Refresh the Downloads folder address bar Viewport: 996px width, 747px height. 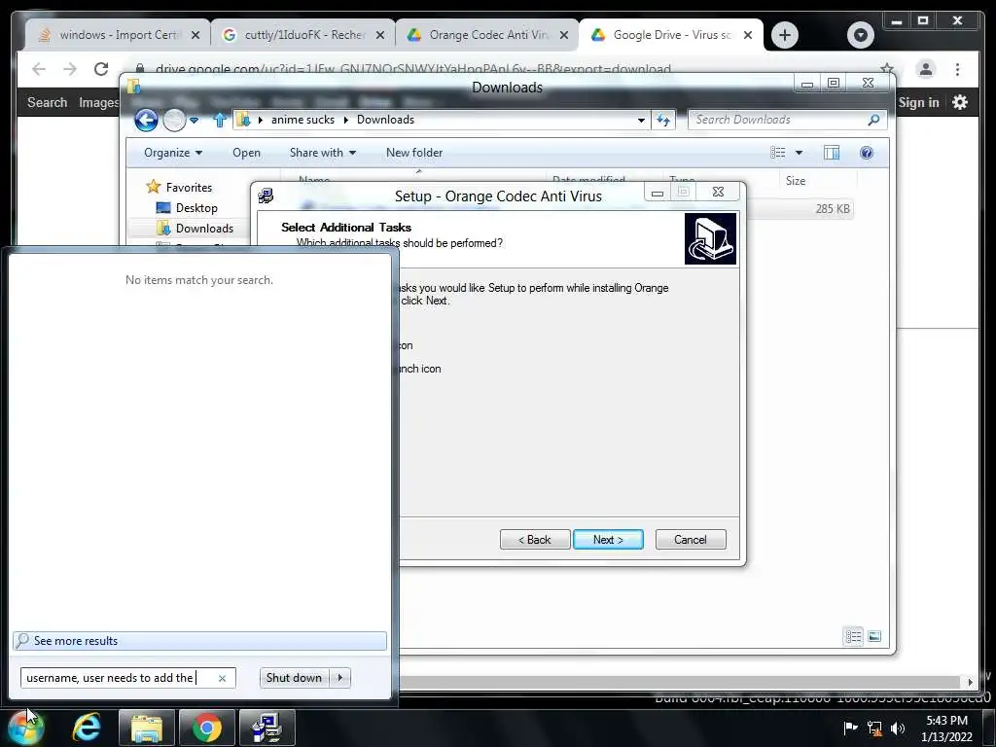tap(663, 120)
